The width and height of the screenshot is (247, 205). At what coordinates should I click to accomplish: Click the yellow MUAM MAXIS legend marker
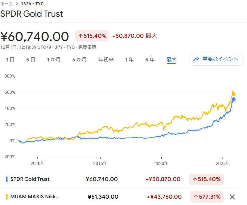(7, 197)
